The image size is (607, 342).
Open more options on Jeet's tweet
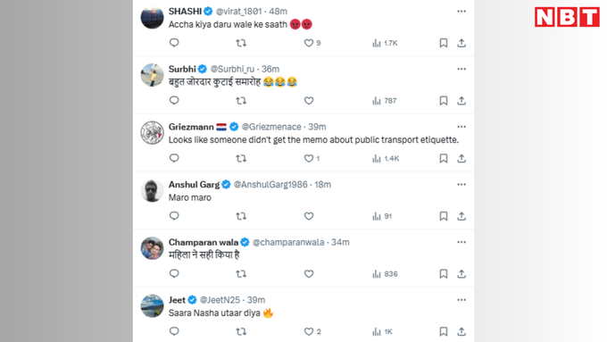[x=461, y=300]
